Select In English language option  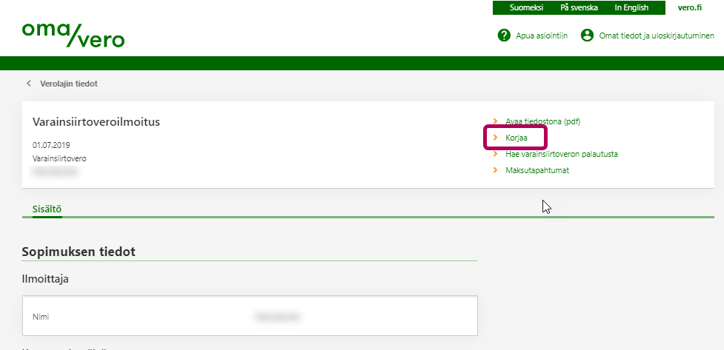pyautogui.click(x=631, y=7)
